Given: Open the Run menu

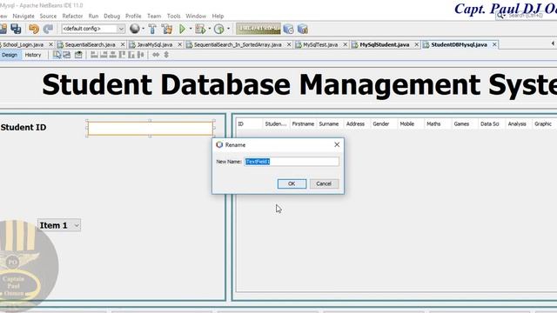Looking at the screenshot, I should [93, 16].
